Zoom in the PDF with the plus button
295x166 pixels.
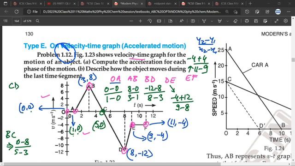point(140,21)
